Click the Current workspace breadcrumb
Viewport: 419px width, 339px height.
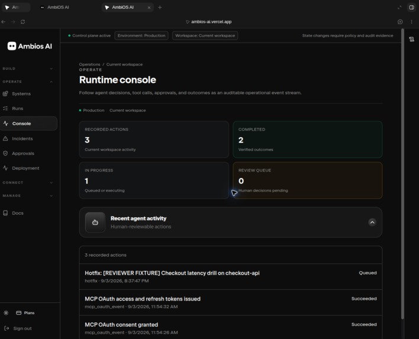pos(124,64)
